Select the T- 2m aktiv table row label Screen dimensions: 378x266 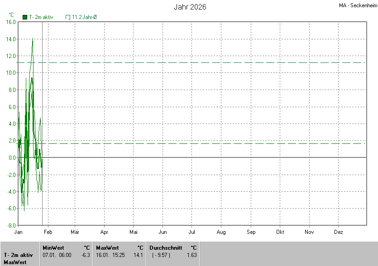pos(18,255)
